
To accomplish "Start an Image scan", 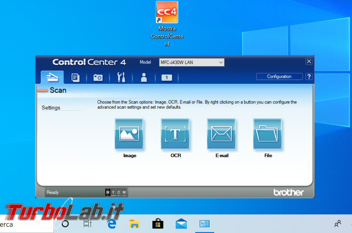I will click(x=129, y=134).
